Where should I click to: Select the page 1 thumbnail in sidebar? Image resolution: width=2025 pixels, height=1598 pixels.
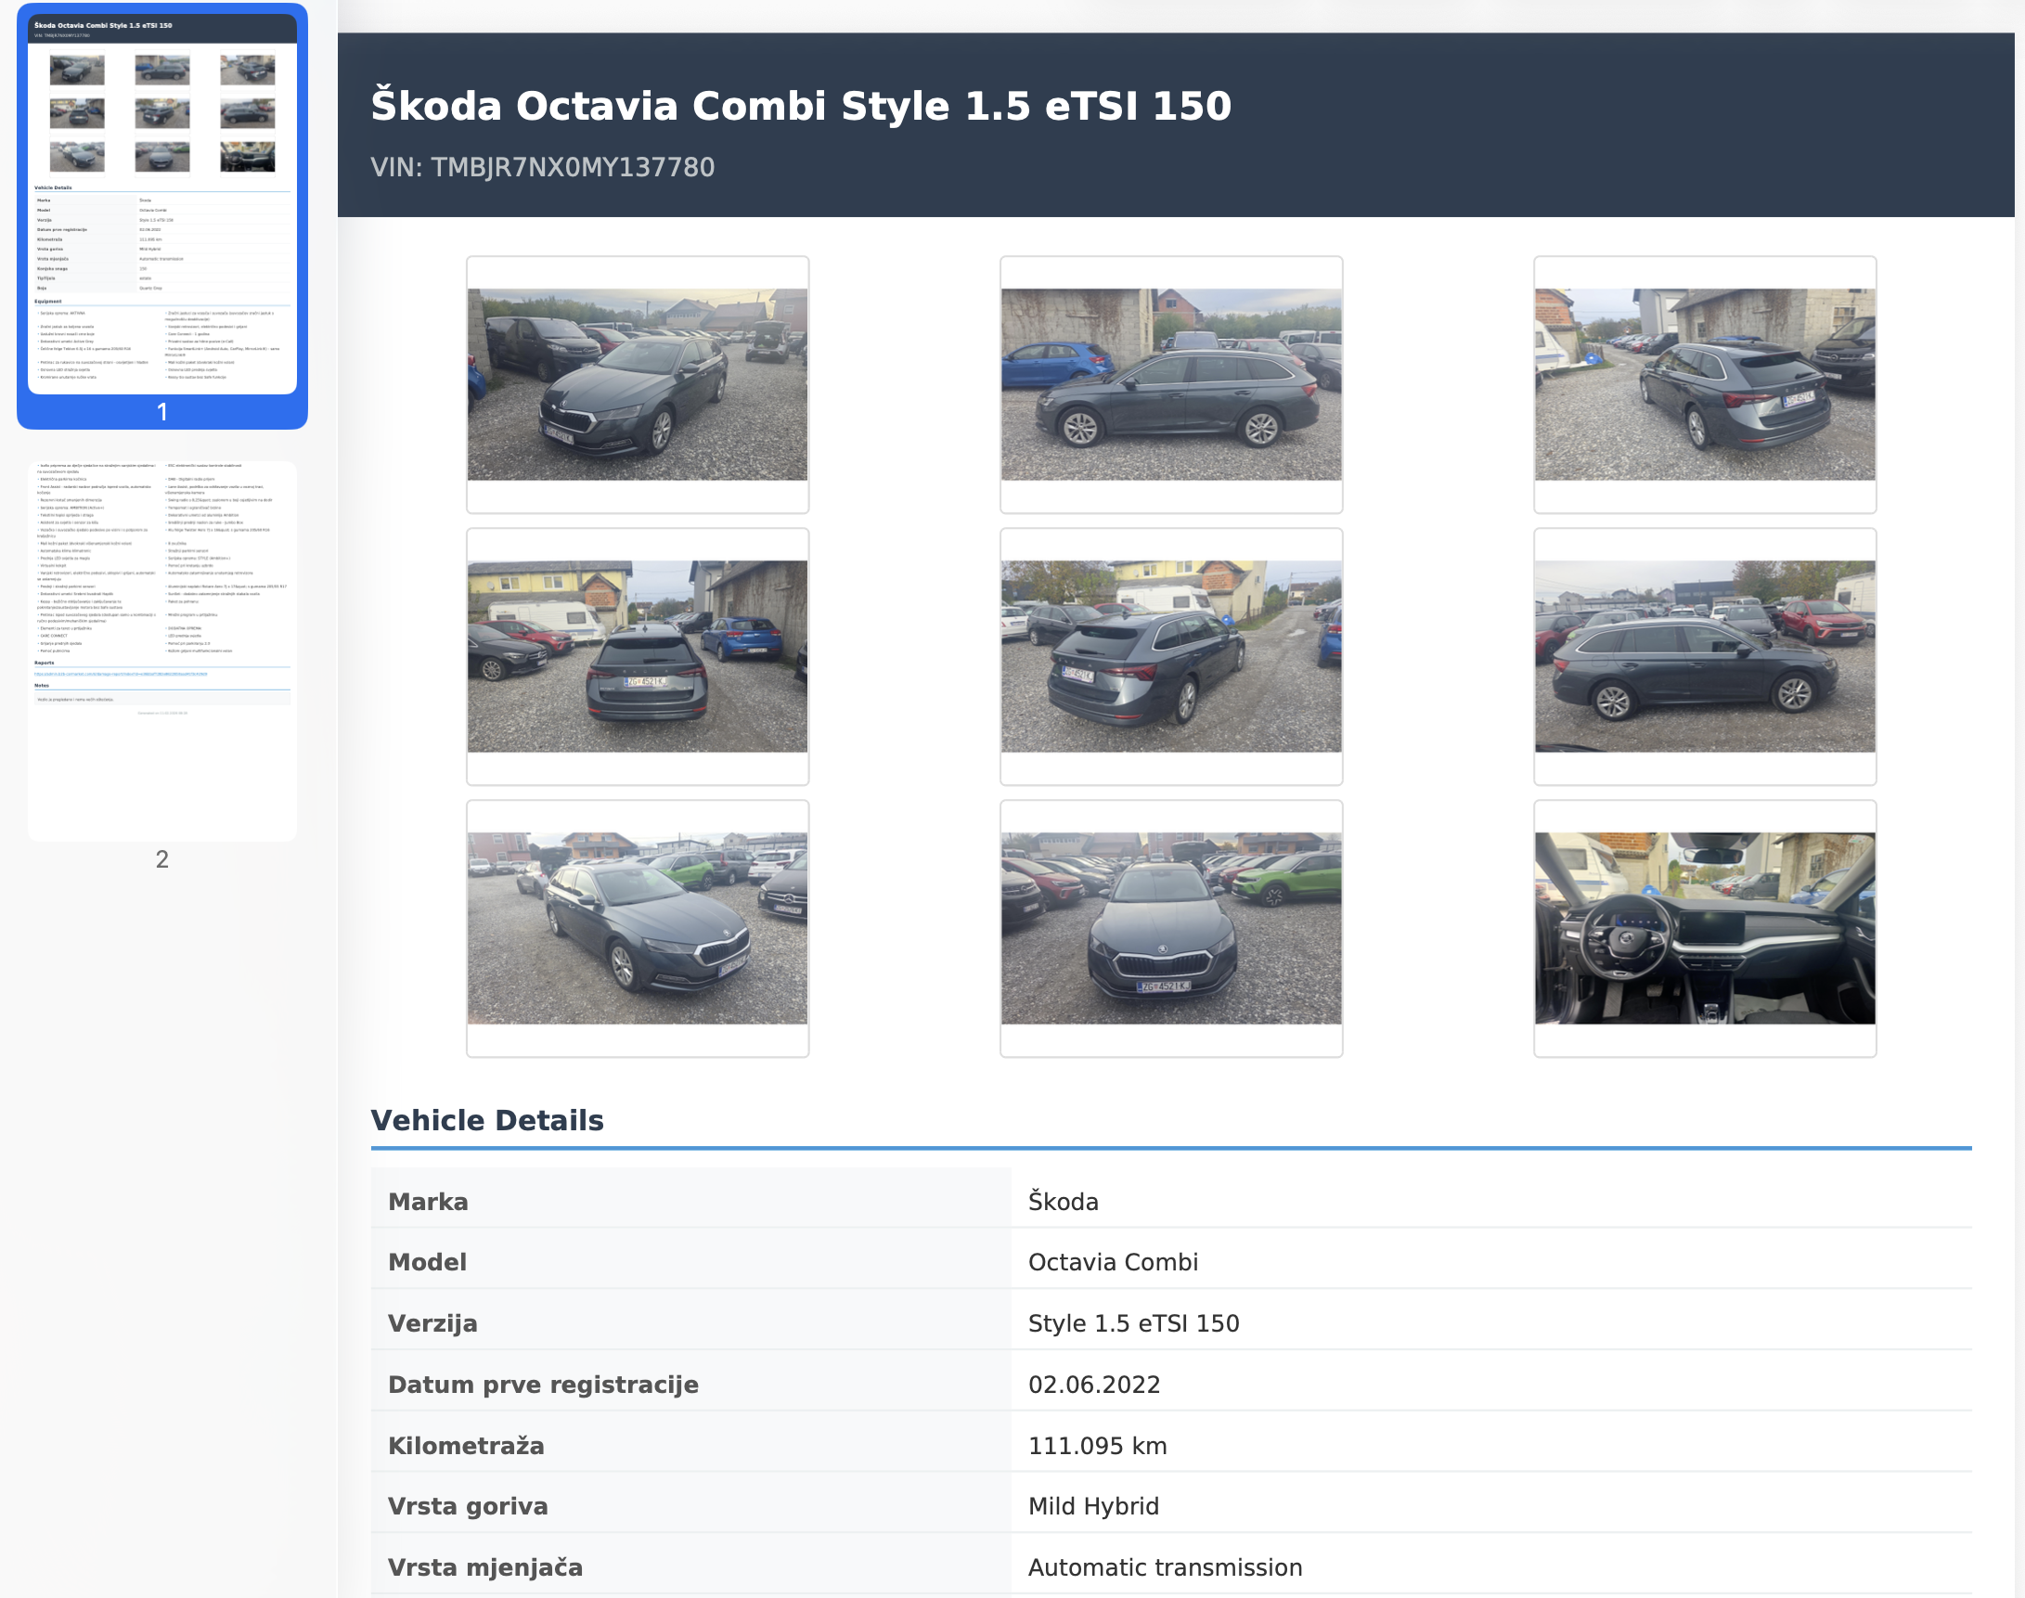click(x=161, y=204)
